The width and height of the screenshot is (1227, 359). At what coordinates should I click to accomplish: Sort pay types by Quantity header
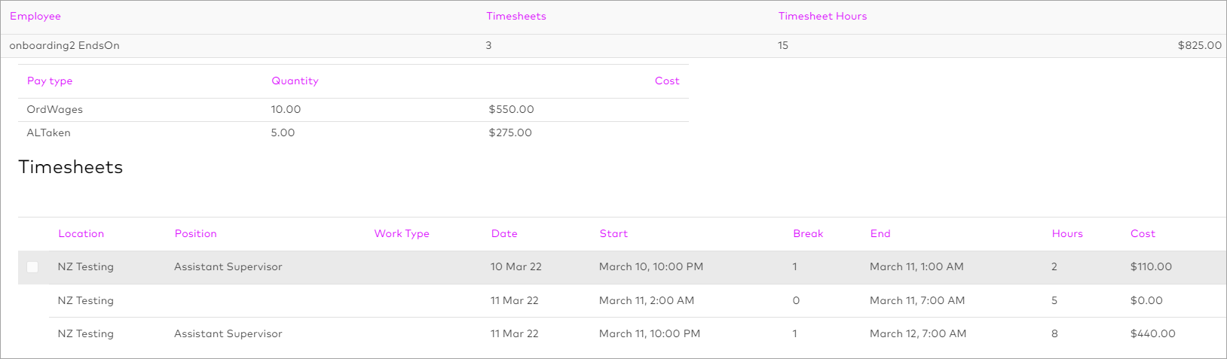pyautogui.click(x=295, y=81)
